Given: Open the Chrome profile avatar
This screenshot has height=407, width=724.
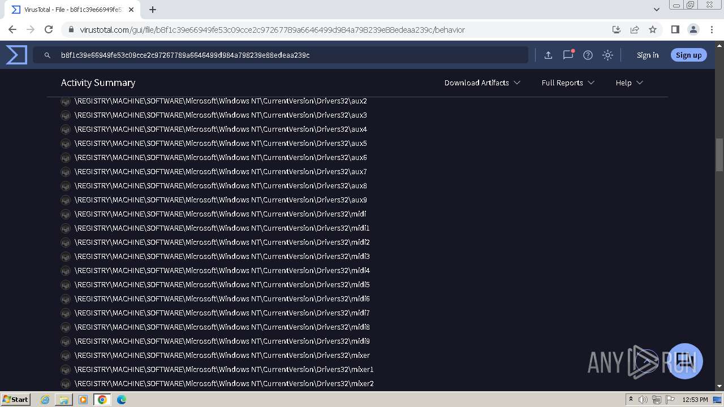Looking at the screenshot, I should coord(693,29).
